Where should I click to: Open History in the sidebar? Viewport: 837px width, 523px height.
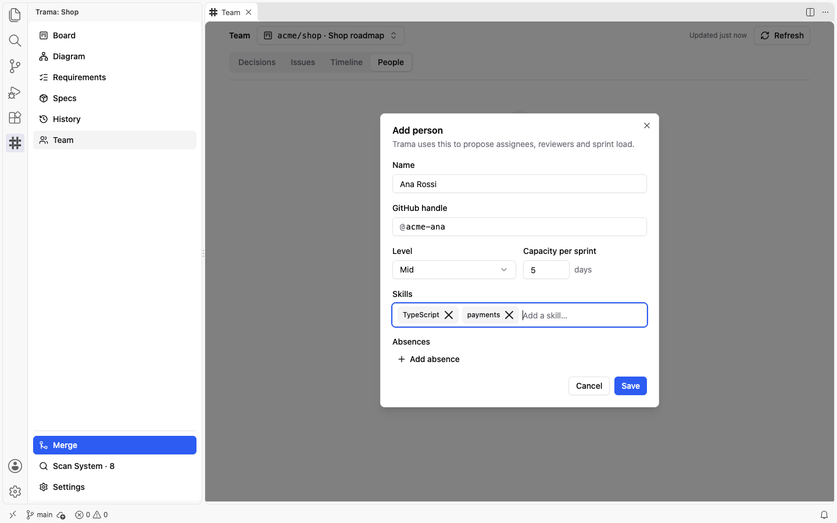coord(115,119)
